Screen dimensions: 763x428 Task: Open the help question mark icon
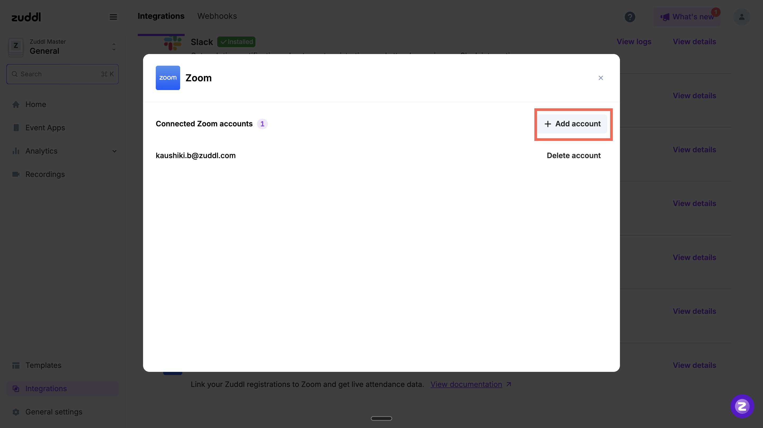point(630,17)
